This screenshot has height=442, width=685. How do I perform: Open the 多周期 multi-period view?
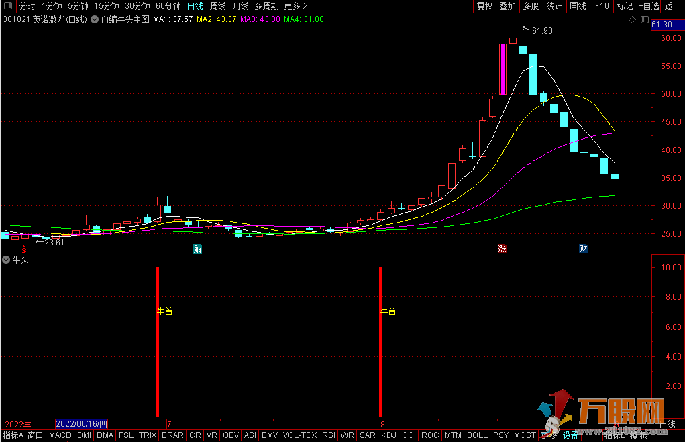pyautogui.click(x=266, y=6)
